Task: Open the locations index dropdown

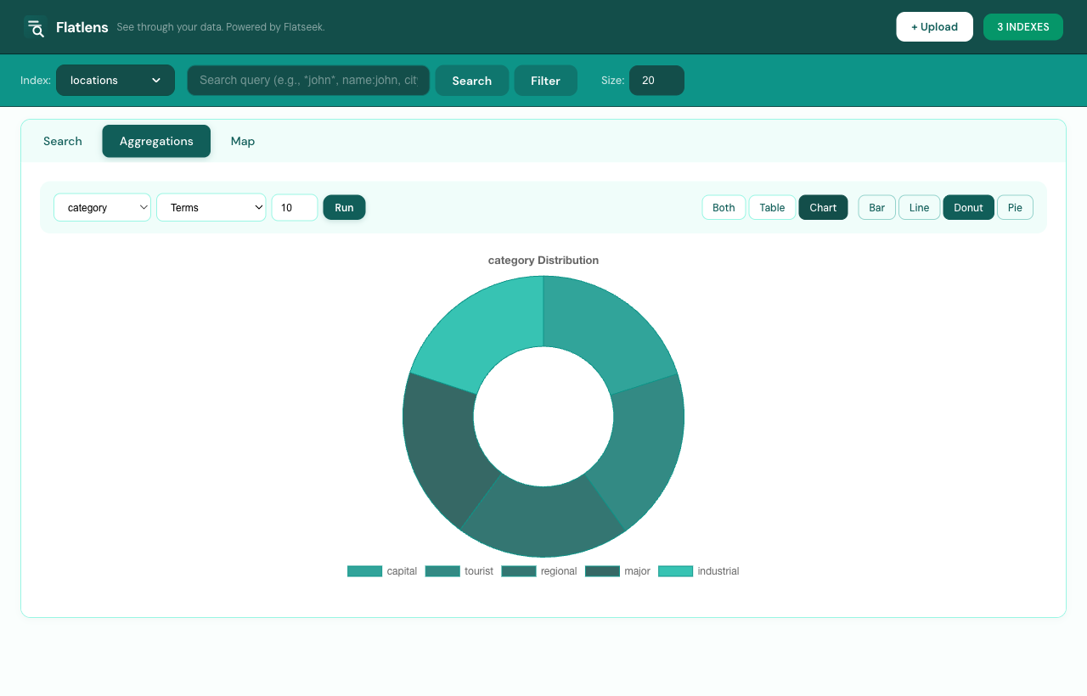Action: click(115, 80)
